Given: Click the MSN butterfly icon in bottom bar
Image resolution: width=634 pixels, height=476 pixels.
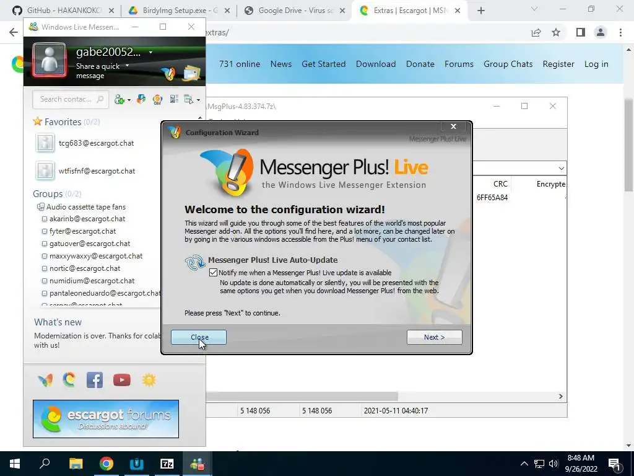Looking at the screenshot, I should [45, 380].
